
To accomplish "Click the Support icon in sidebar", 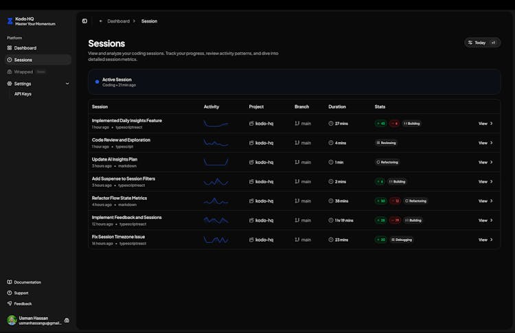I will [10, 293].
